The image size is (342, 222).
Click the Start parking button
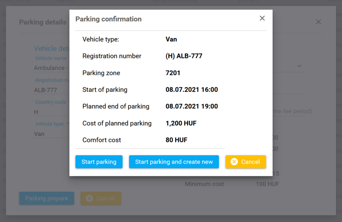pos(99,162)
